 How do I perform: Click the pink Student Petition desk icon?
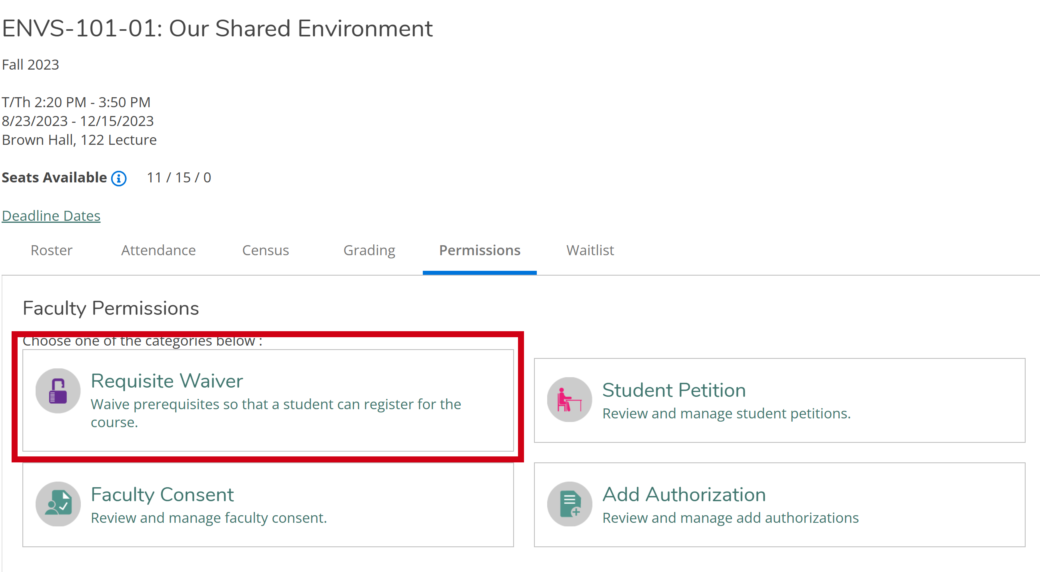[569, 400]
